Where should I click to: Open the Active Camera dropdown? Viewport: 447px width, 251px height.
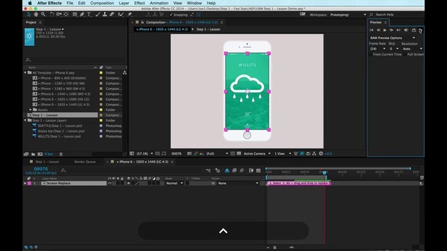pyautogui.click(x=257, y=153)
